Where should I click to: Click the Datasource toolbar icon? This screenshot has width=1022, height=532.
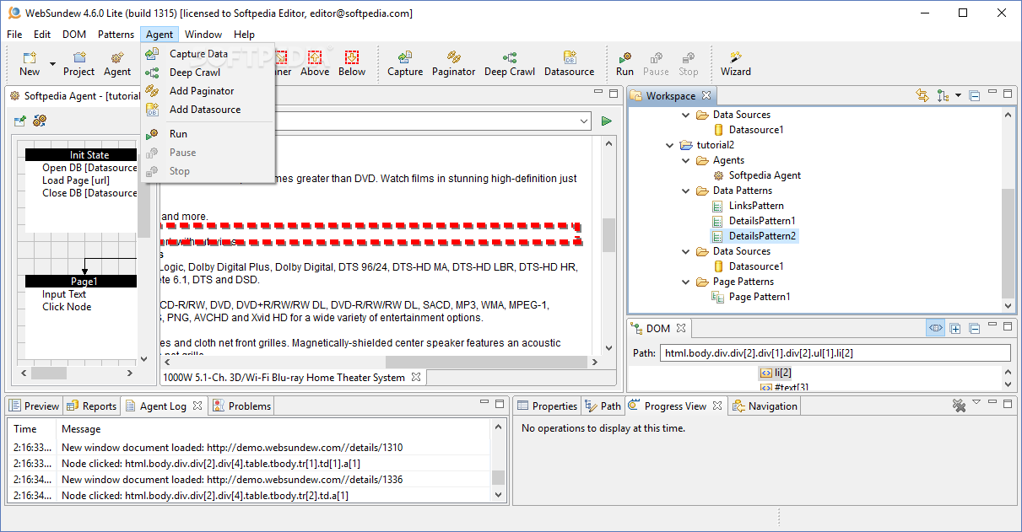[x=570, y=64]
